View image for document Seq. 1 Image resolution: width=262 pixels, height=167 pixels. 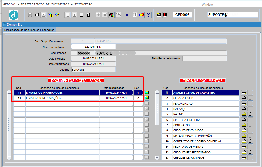point(146,93)
